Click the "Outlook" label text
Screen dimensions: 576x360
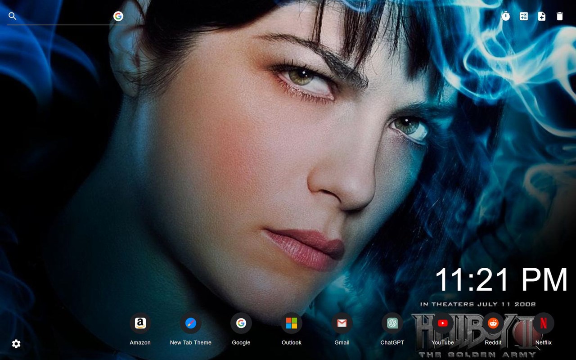click(x=292, y=342)
